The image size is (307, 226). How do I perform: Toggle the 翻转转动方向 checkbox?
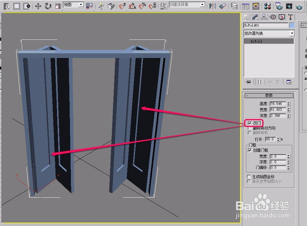tap(250, 128)
